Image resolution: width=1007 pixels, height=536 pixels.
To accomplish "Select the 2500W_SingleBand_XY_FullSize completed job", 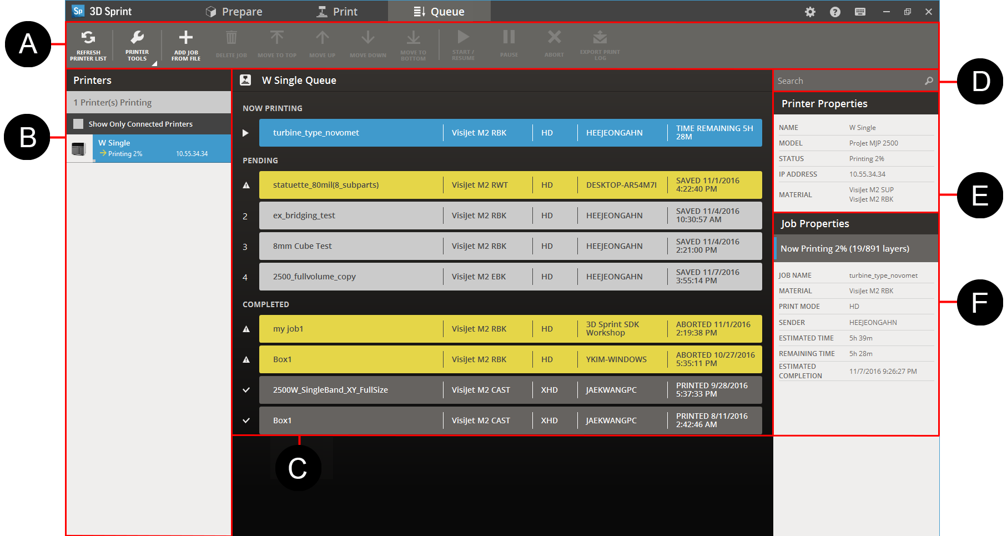I will click(511, 390).
